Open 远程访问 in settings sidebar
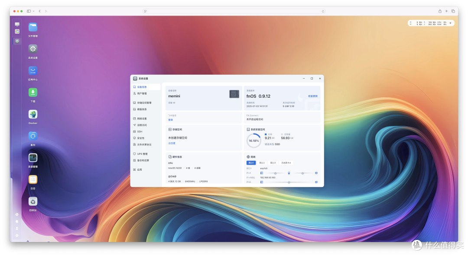 click(x=146, y=125)
